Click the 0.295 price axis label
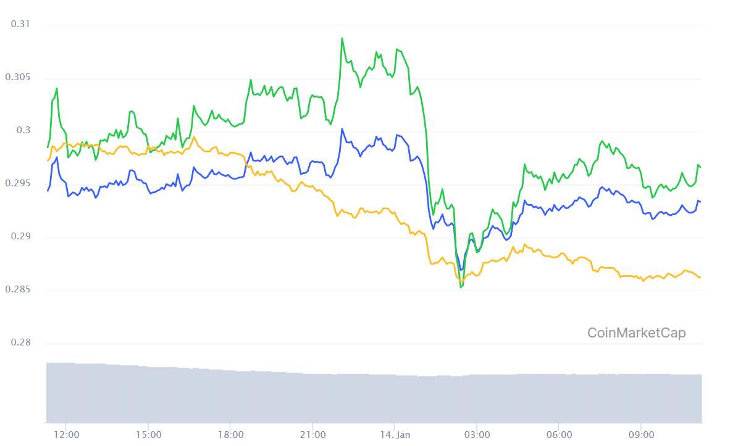The image size is (738, 446). click(x=18, y=183)
